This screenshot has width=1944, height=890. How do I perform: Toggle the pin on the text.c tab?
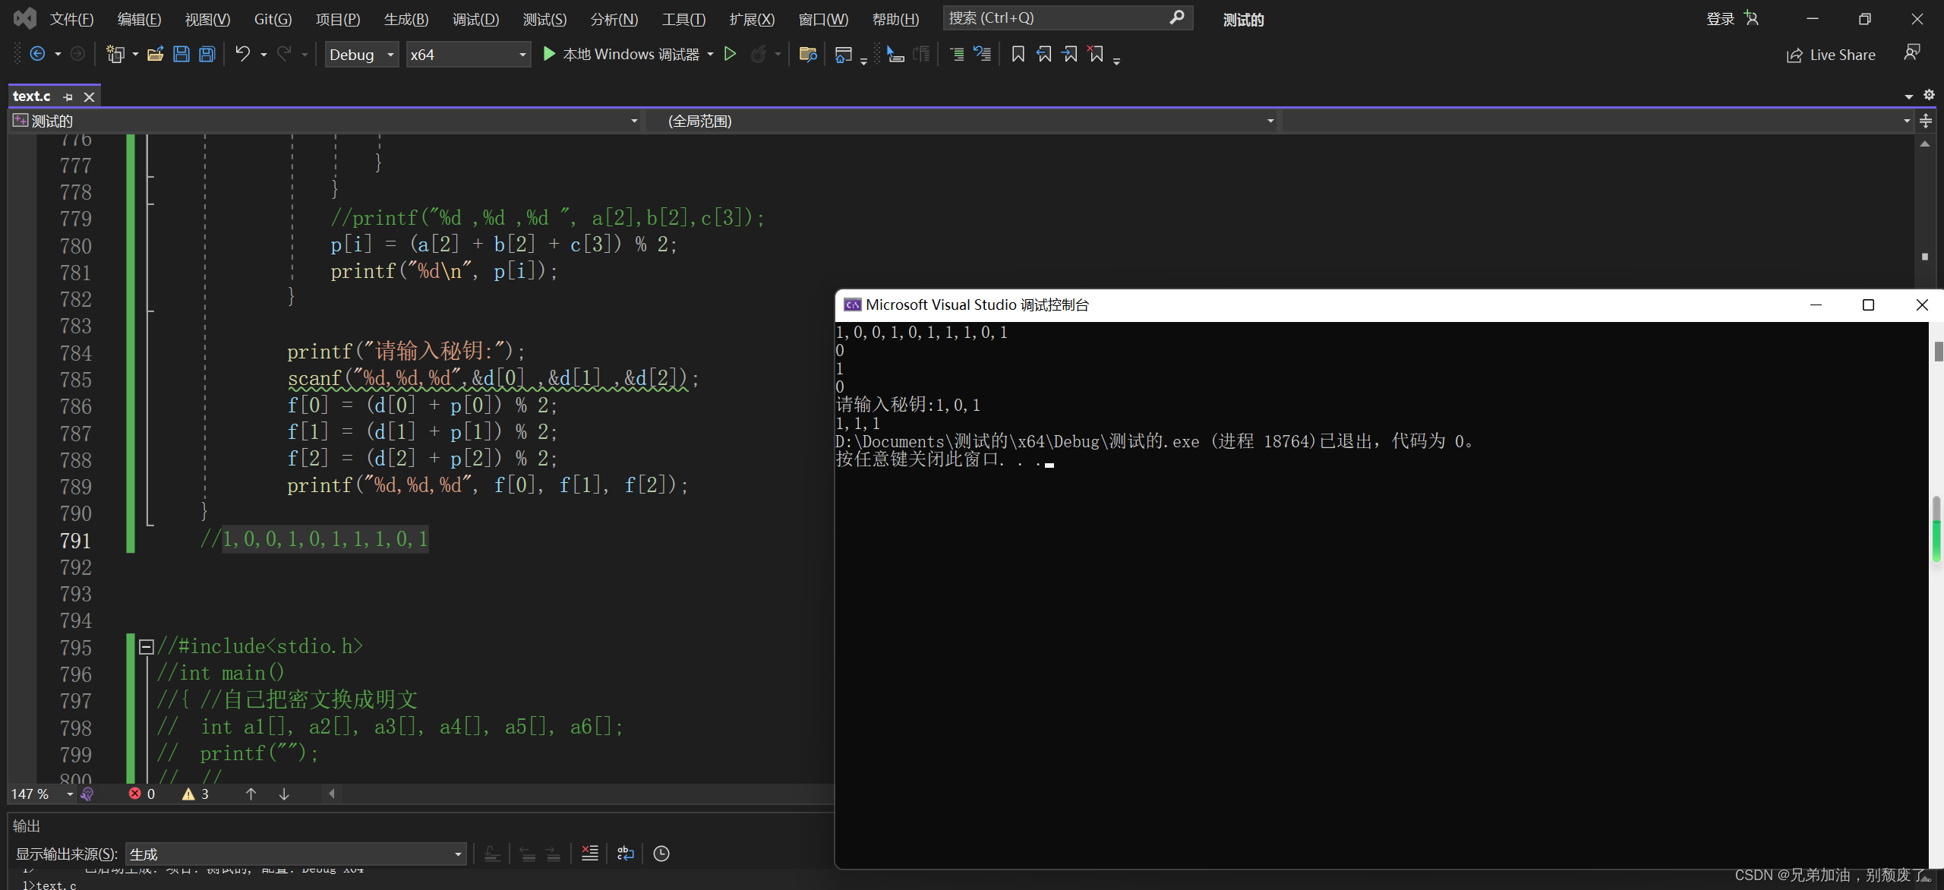click(68, 96)
